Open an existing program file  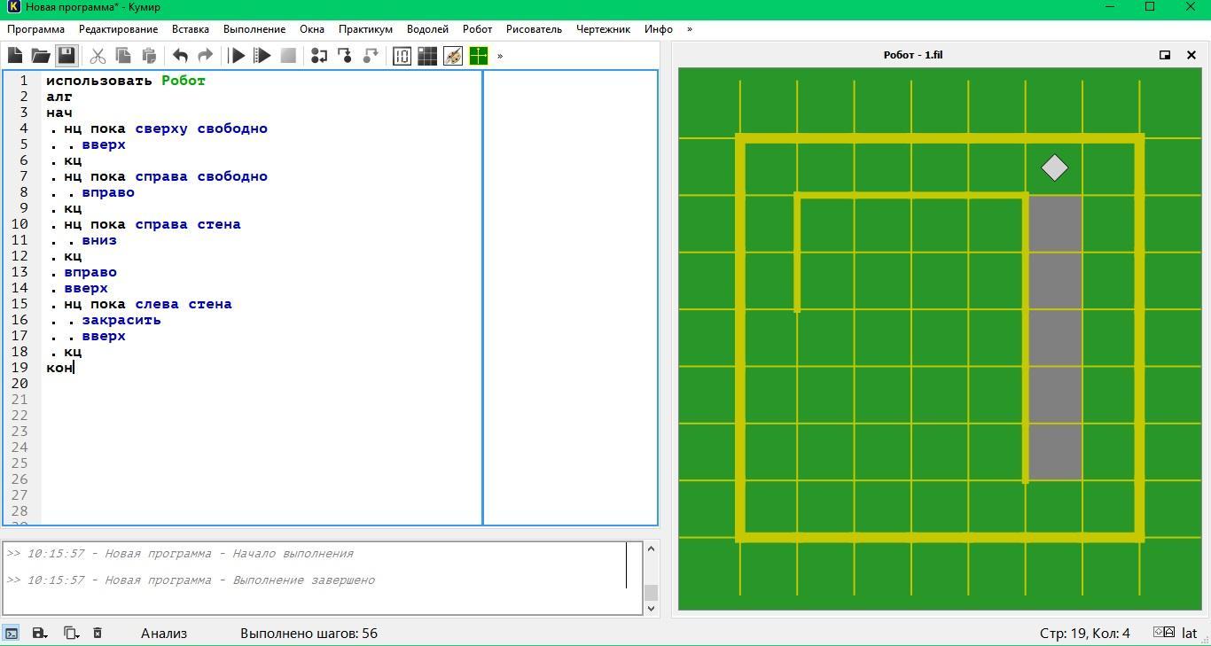point(41,56)
